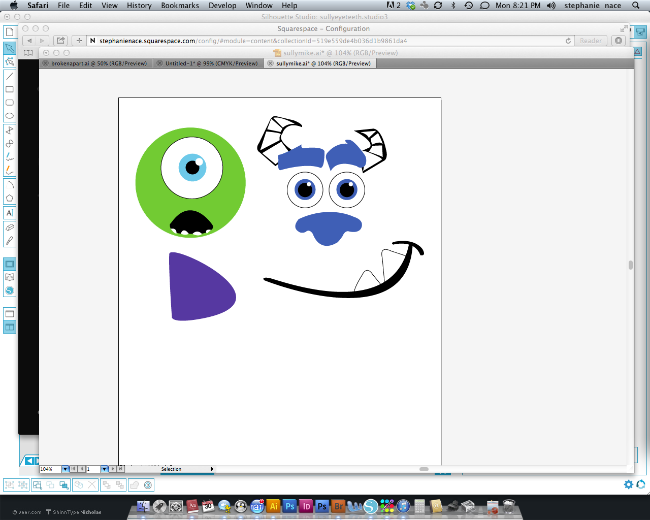Select the Draw a Polygon tool

pos(10,131)
